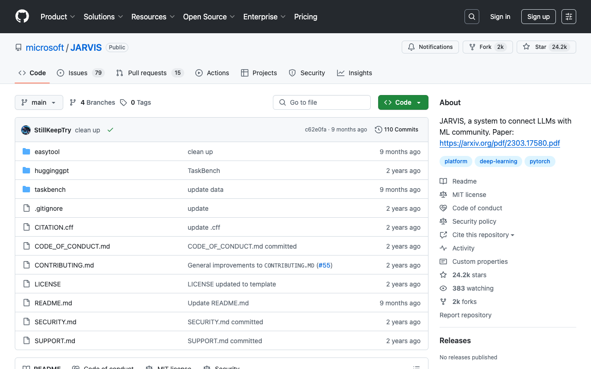Click the forks icon beside 2k forks

tap(443, 302)
